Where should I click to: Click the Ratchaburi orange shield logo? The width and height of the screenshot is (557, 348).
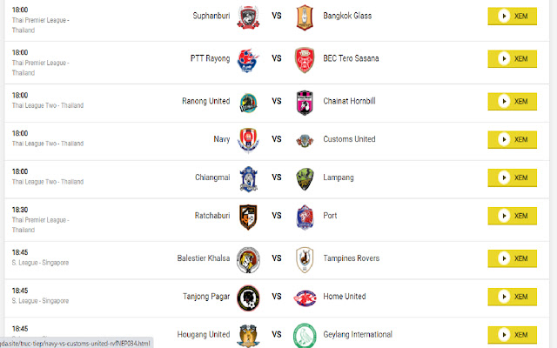[248, 217]
